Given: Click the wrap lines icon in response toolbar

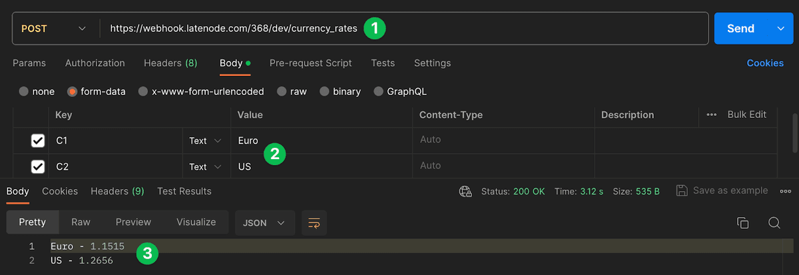Looking at the screenshot, I should (x=314, y=222).
